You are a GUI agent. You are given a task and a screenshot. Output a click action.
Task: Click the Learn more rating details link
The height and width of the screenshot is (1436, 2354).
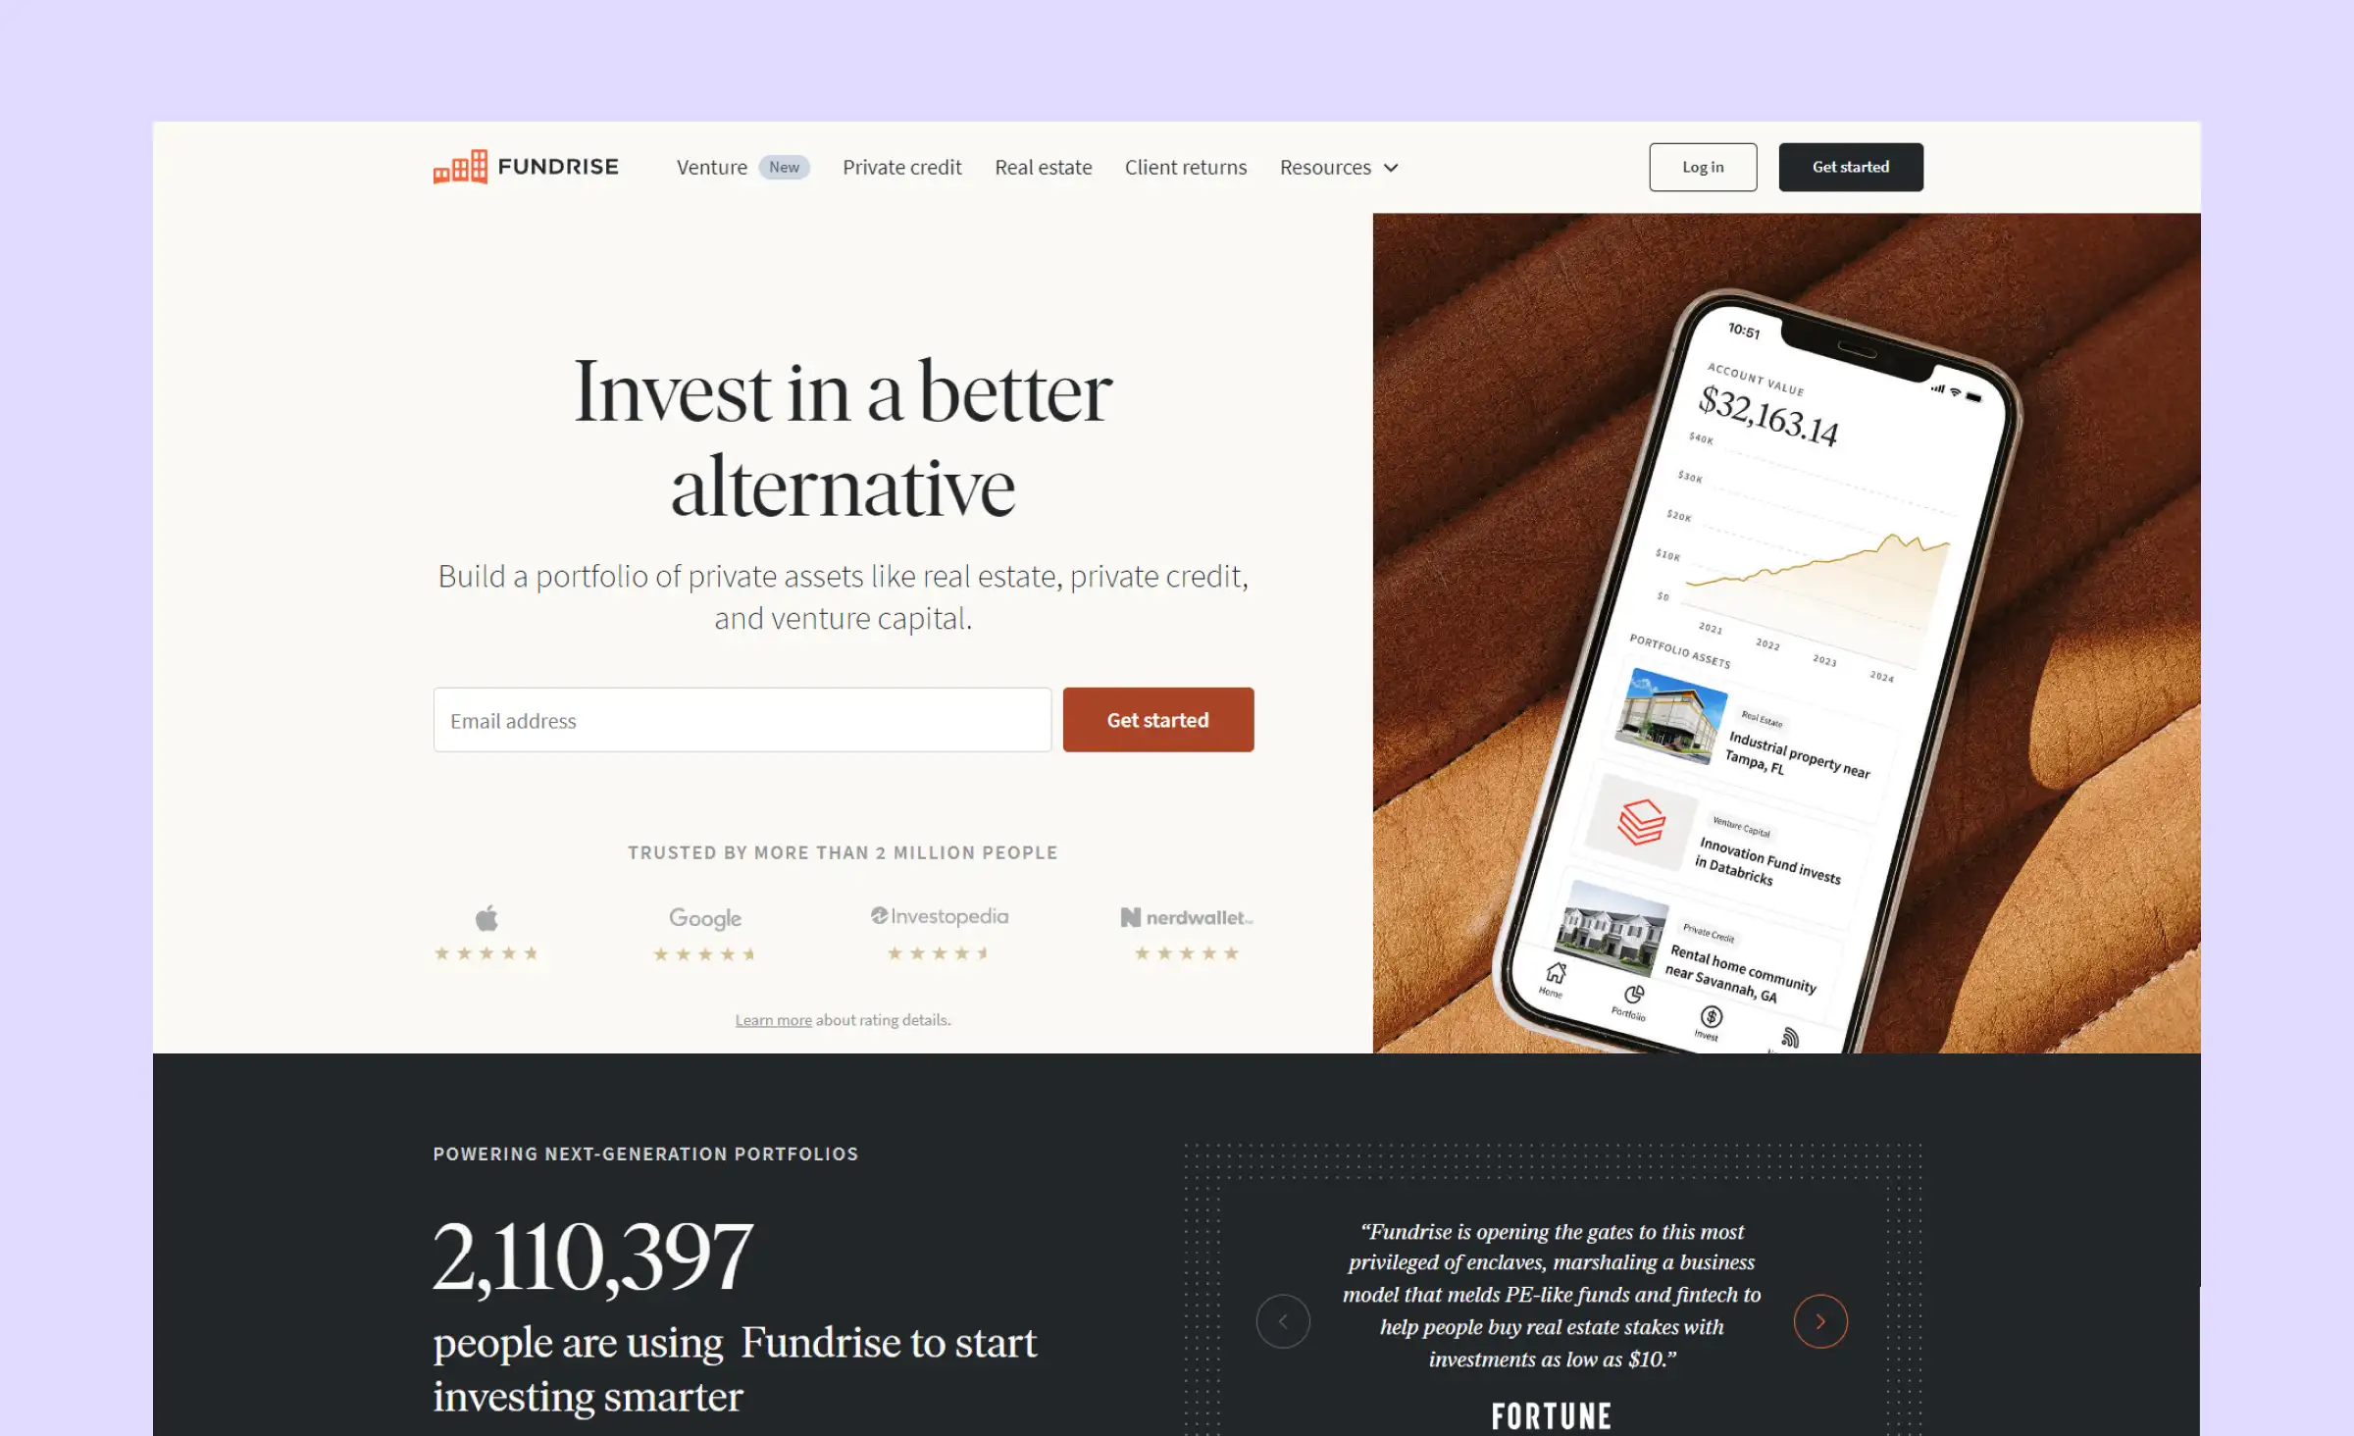(x=774, y=1017)
